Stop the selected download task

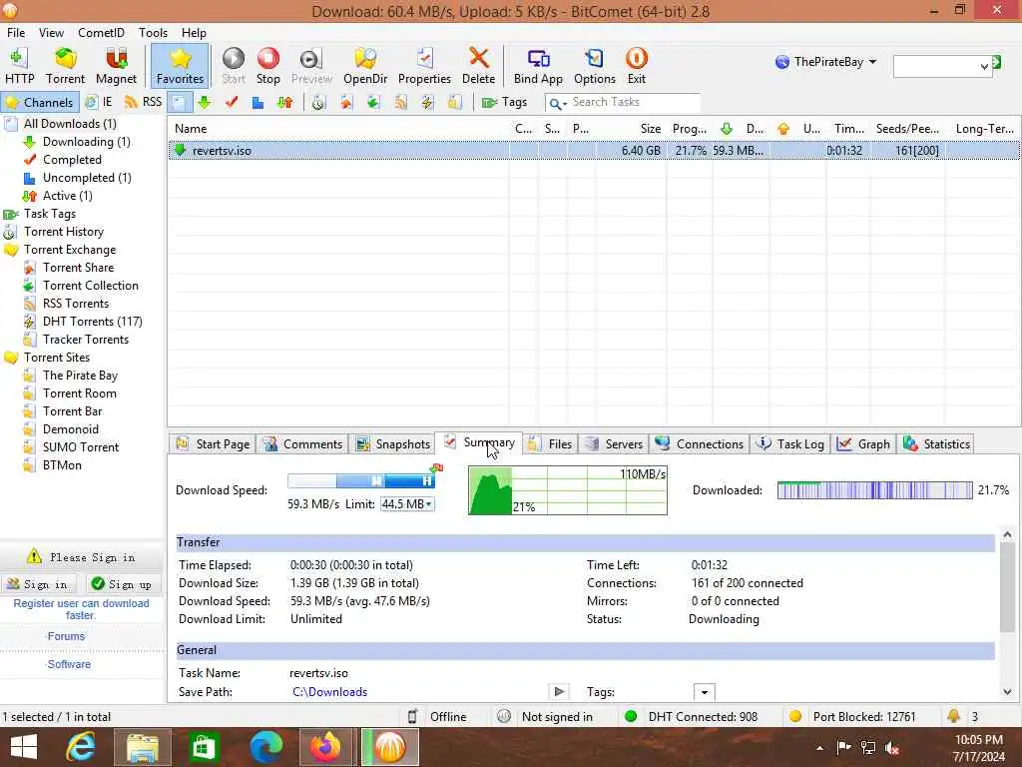click(267, 66)
